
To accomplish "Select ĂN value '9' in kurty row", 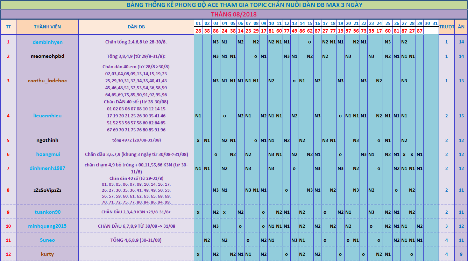I will click(x=461, y=254).
